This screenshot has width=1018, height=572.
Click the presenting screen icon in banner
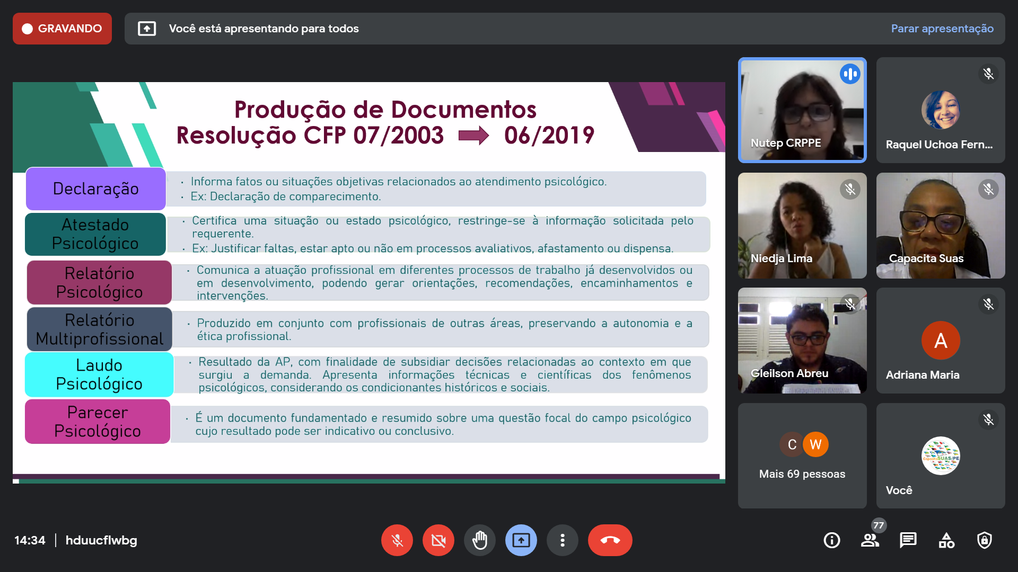click(147, 29)
